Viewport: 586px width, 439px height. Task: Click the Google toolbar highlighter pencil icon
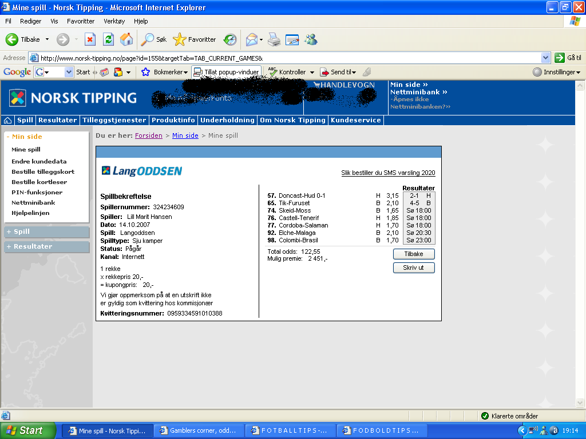pyautogui.click(x=367, y=72)
